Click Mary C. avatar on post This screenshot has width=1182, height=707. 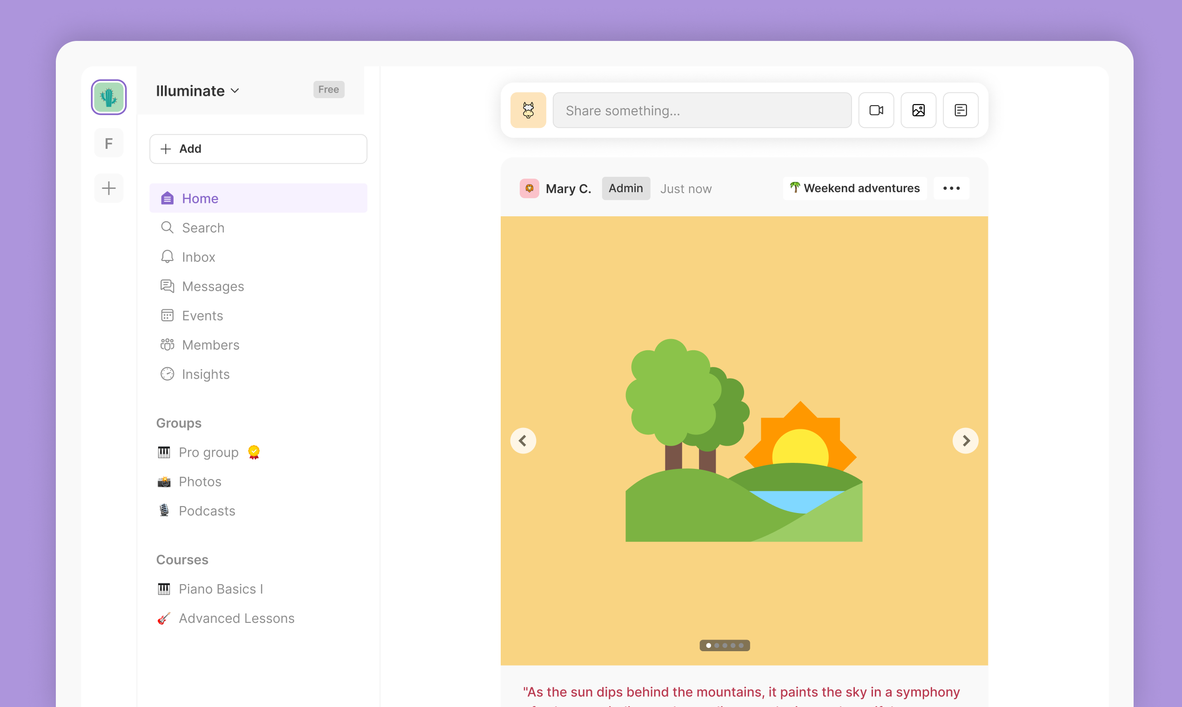pos(529,188)
